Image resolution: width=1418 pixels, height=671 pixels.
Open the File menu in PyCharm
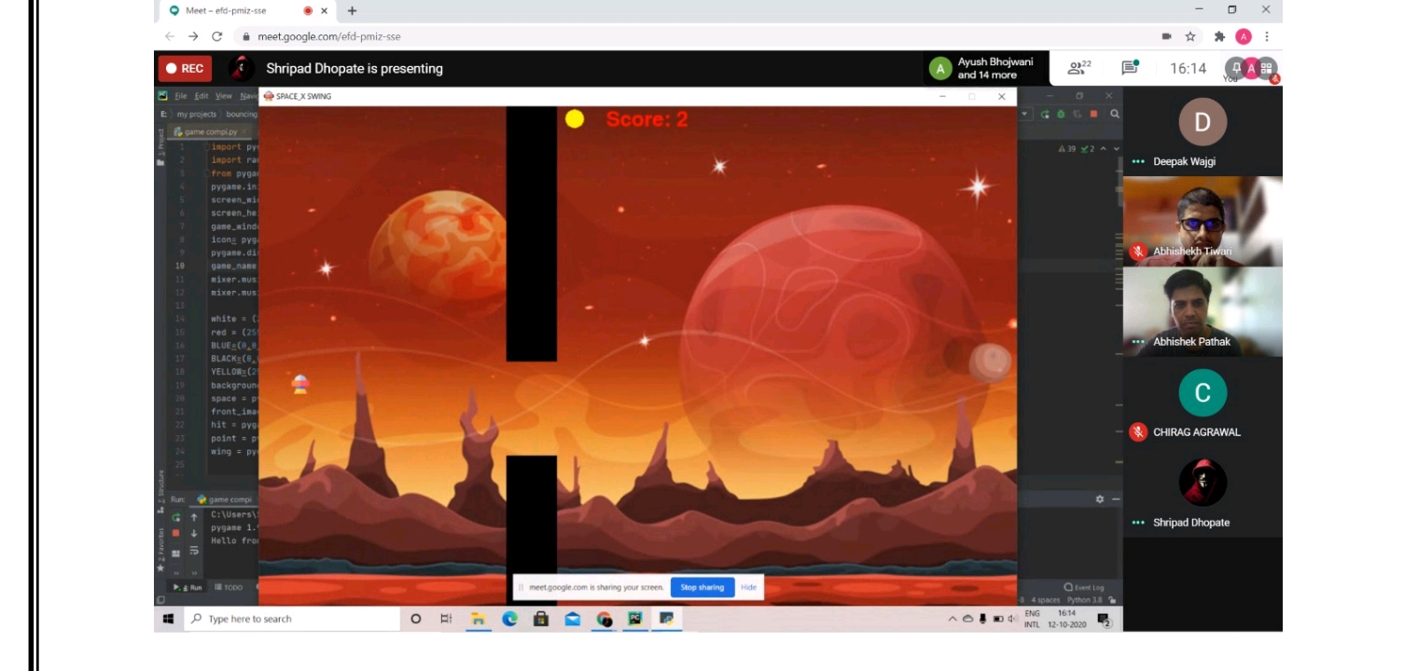pos(181,96)
